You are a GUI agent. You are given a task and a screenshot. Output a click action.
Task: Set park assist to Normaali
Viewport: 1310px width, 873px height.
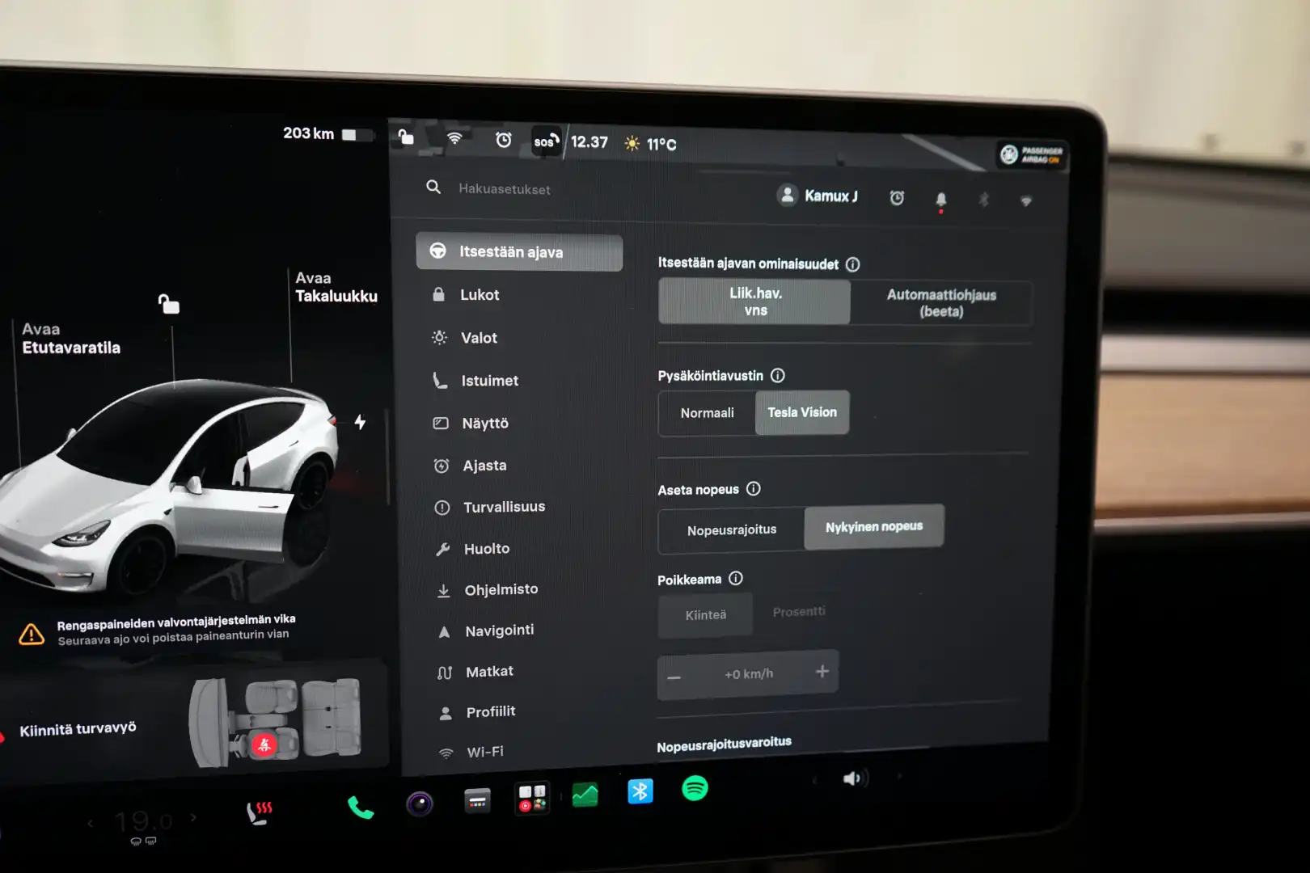click(x=707, y=413)
